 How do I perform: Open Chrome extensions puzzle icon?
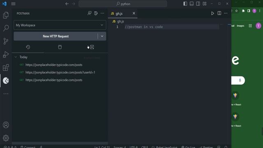pyautogui.click(x=243, y=11)
